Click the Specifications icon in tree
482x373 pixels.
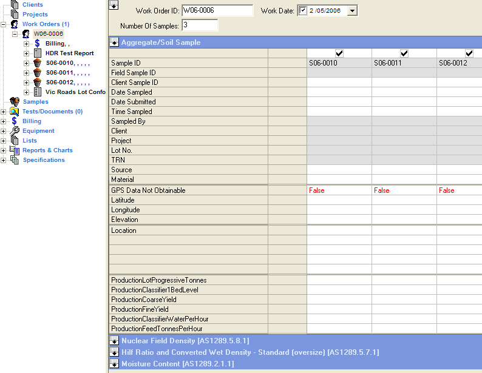click(x=15, y=160)
